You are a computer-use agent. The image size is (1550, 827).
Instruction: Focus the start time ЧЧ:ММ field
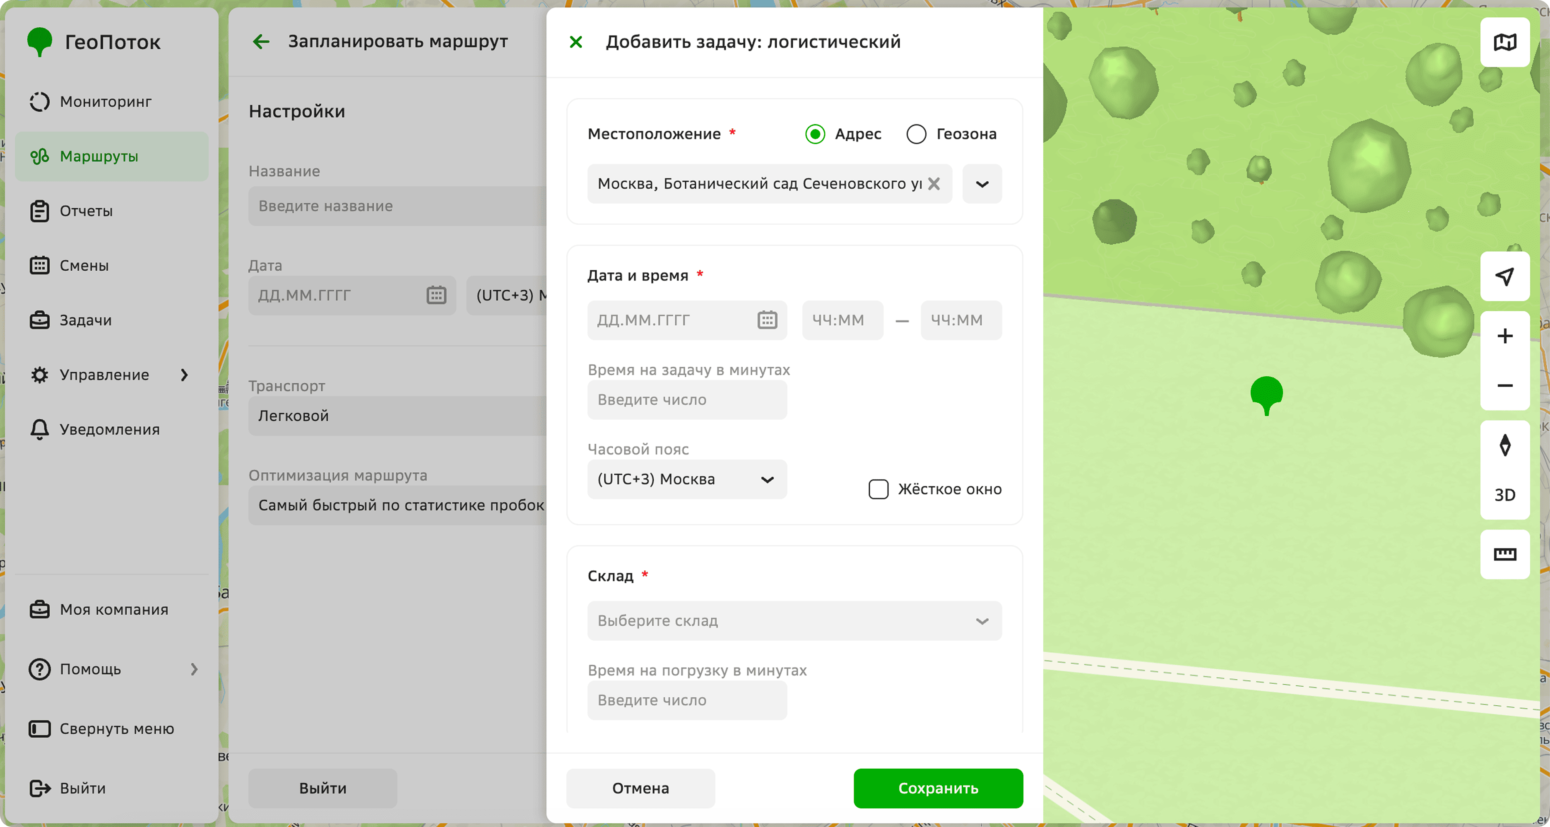(842, 320)
